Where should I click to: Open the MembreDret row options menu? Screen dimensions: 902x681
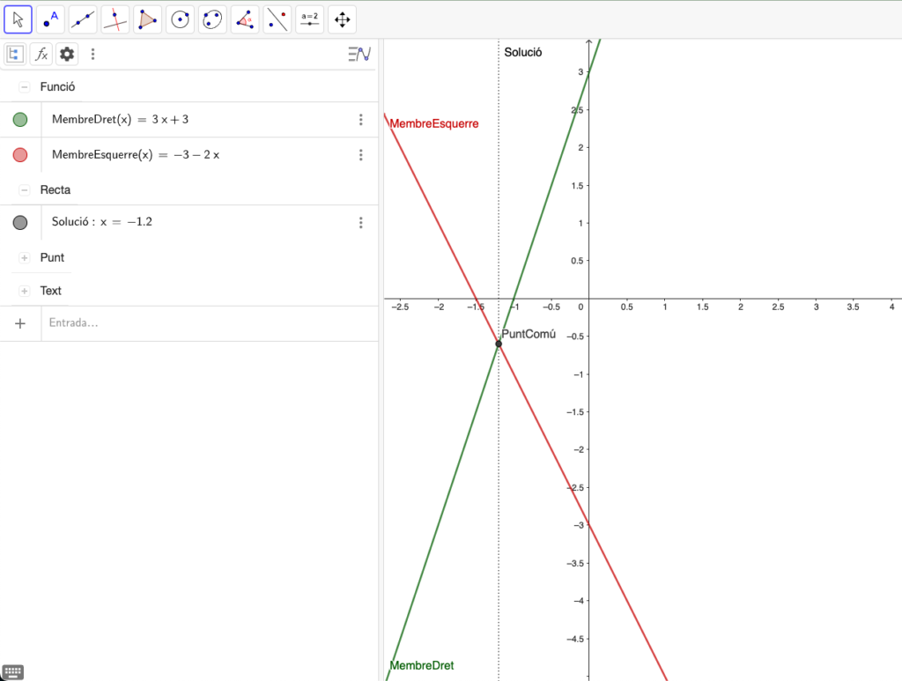[x=360, y=120]
